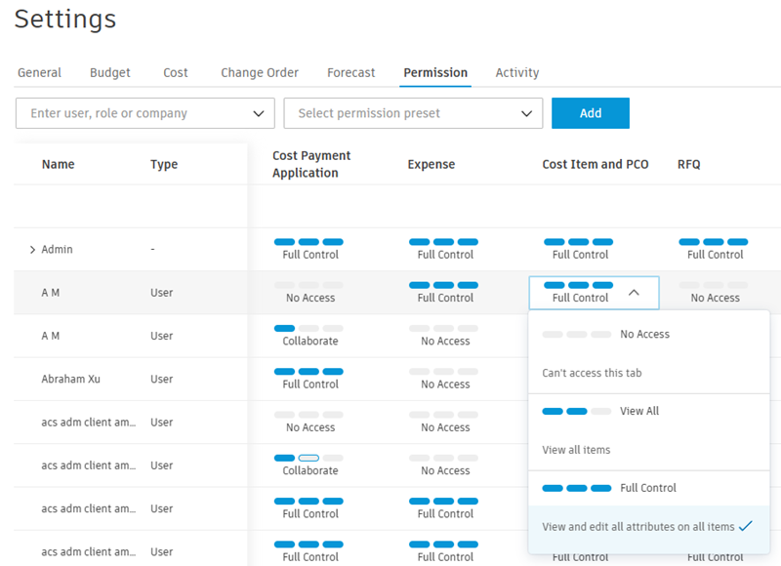
Task: Click the Name column header
Action: coord(58,164)
